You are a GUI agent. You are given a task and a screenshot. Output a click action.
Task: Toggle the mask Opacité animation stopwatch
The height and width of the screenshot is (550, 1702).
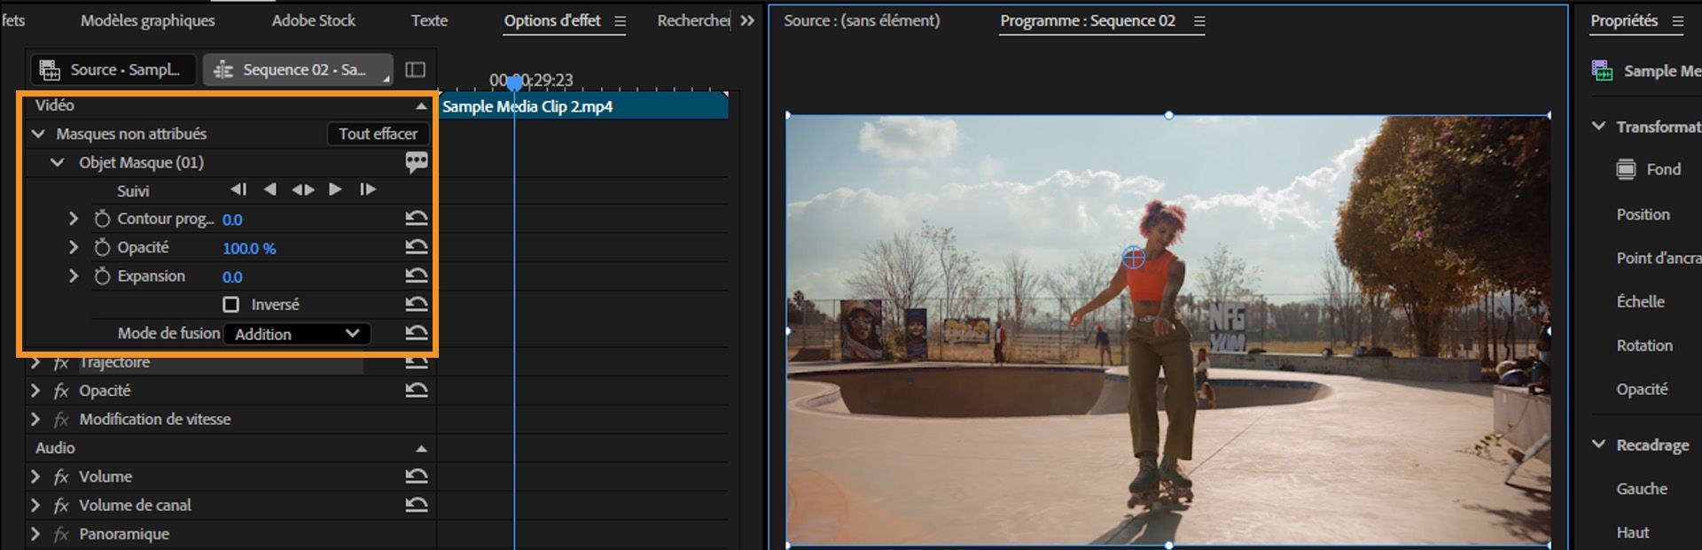pos(102,247)
